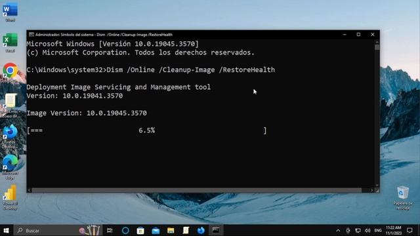Image resolution: width=420 pixels, height=236 pixels.
Task: Select the Command Prompt taskbar button
Action: click(216, 230)
